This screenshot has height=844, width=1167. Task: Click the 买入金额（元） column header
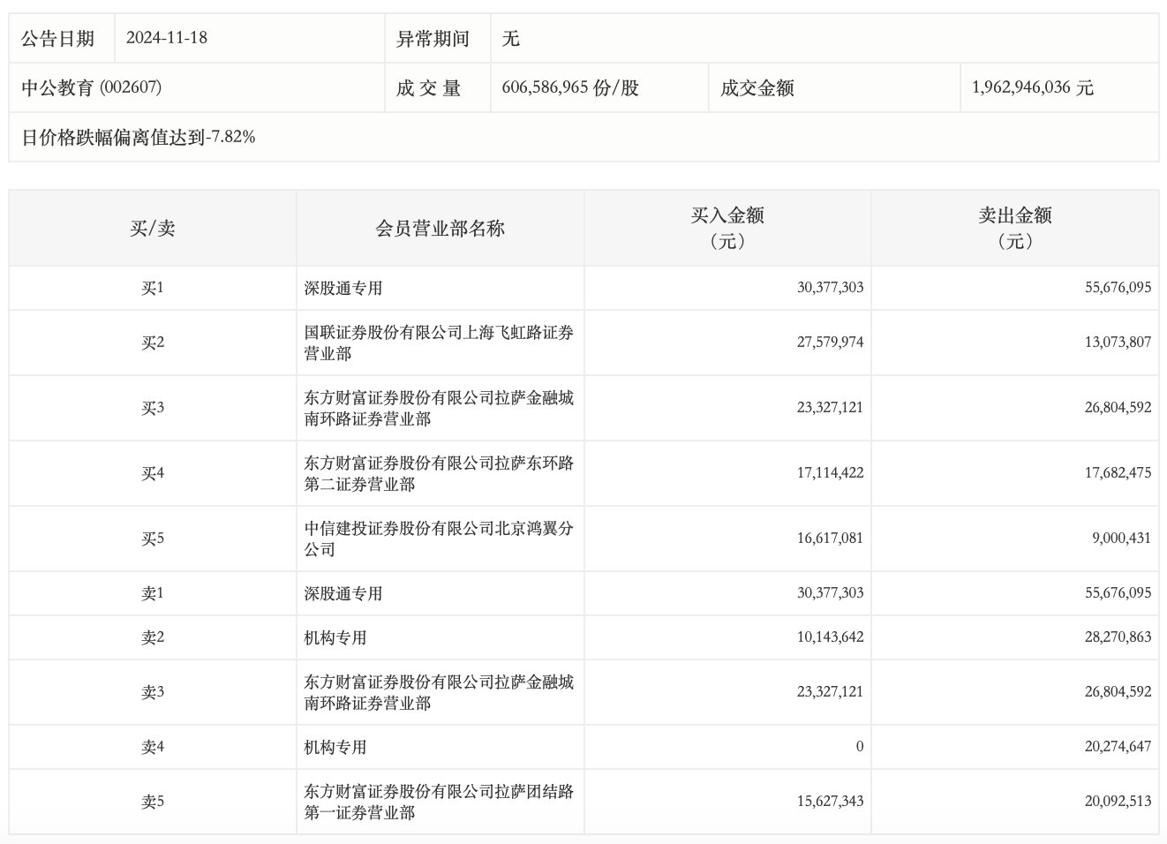point(727,228)
